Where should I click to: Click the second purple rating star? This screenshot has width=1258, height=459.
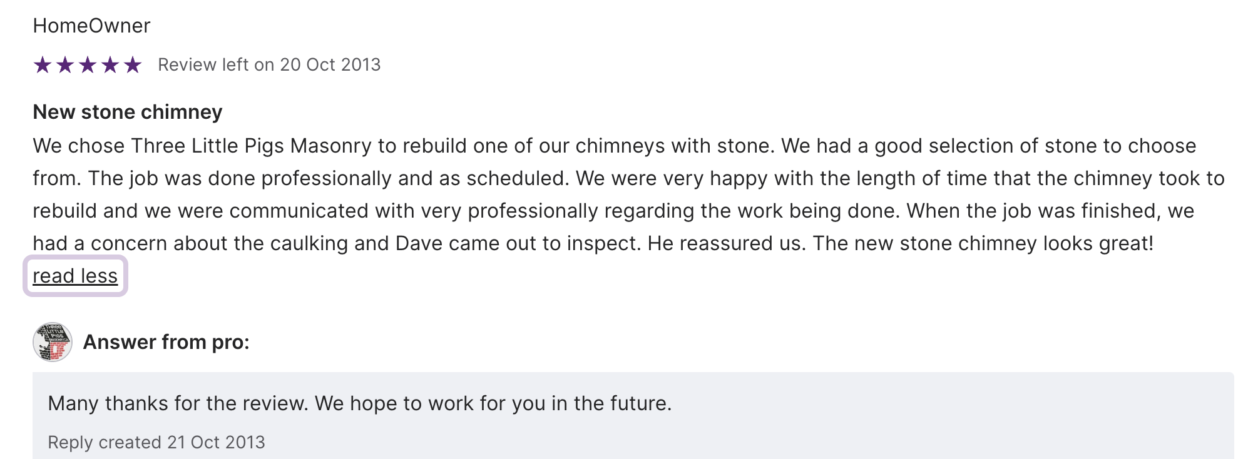(65, 65)
